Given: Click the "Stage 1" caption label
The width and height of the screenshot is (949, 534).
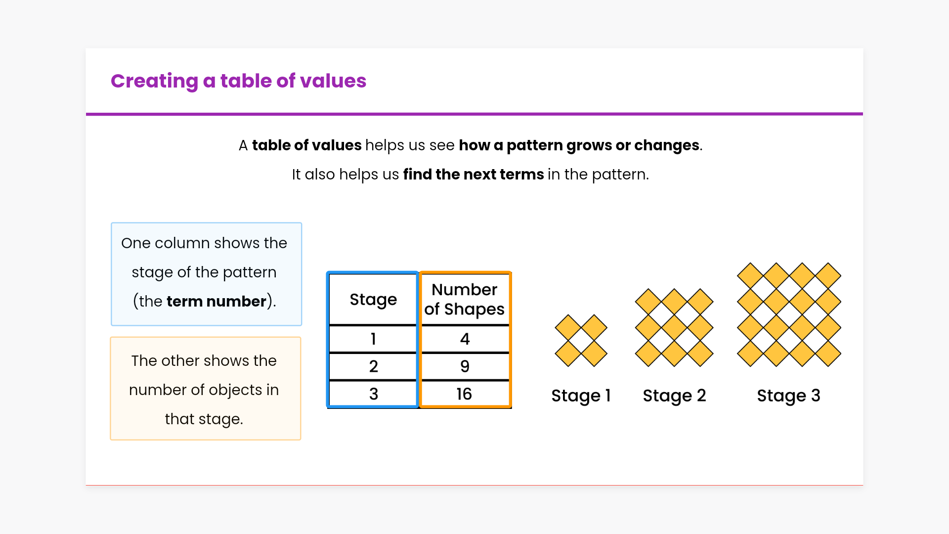Looking at the screenshot, I should pyautogui.click(x=581, y=396).
